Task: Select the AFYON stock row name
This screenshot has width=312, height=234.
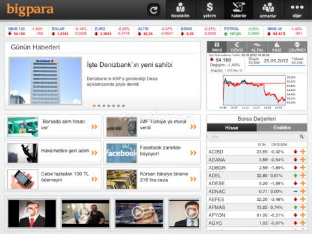Action: pos(217,215)
